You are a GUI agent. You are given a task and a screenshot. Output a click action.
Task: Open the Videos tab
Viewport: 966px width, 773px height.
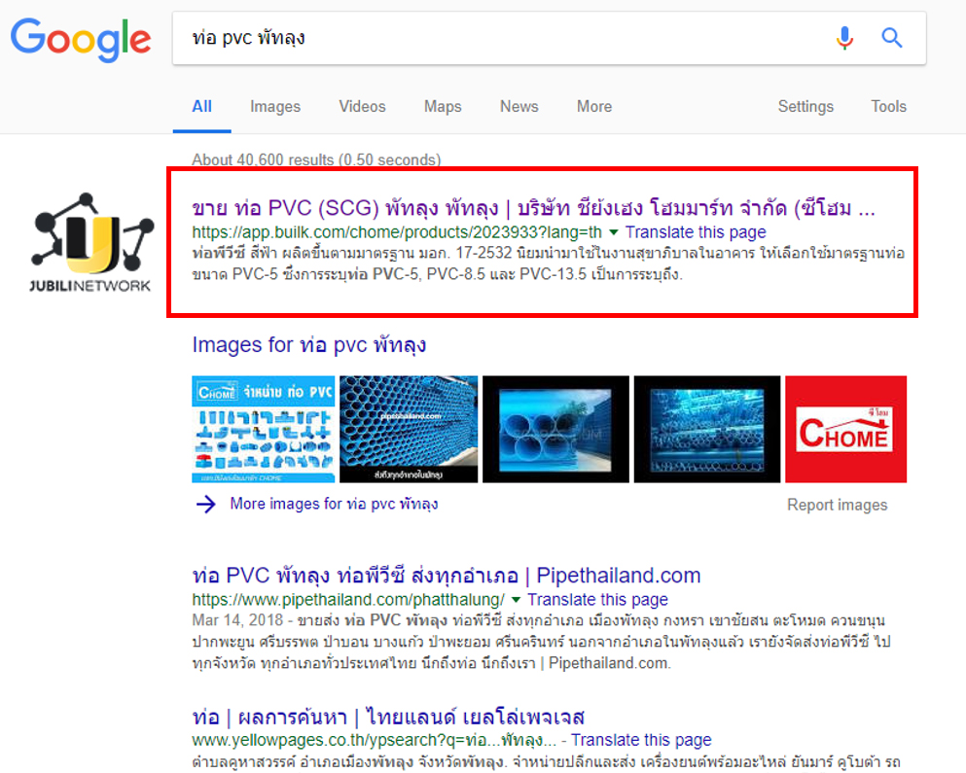point(362,107)
